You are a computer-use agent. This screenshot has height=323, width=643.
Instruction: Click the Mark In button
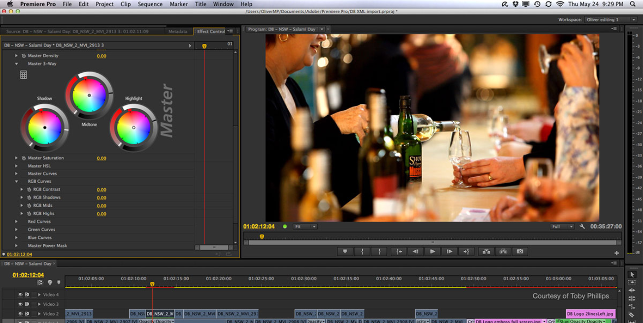pos(362,251)
